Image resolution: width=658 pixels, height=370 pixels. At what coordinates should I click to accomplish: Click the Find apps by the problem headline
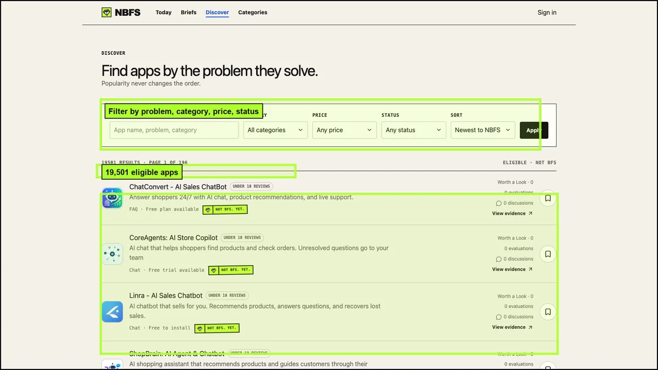click(209, 71)
